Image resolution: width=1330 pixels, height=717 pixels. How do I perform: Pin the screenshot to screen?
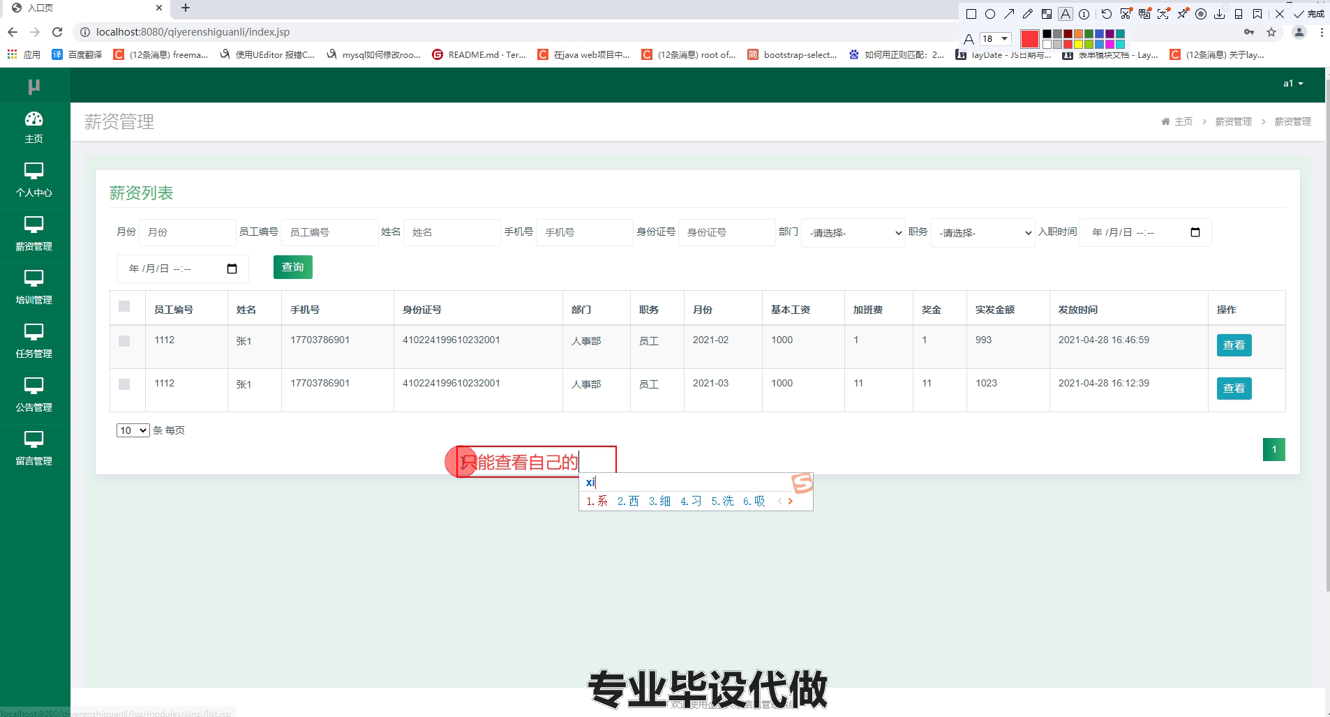(1182, 14)
